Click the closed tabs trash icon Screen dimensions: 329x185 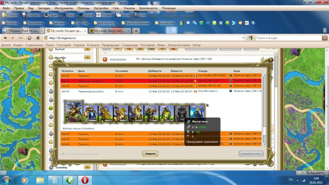click(325, 30)
